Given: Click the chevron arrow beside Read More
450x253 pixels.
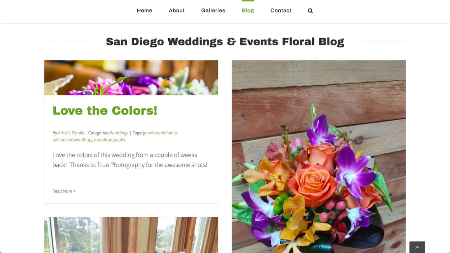Looking at the screenshot, I should [x=74, y=191].
